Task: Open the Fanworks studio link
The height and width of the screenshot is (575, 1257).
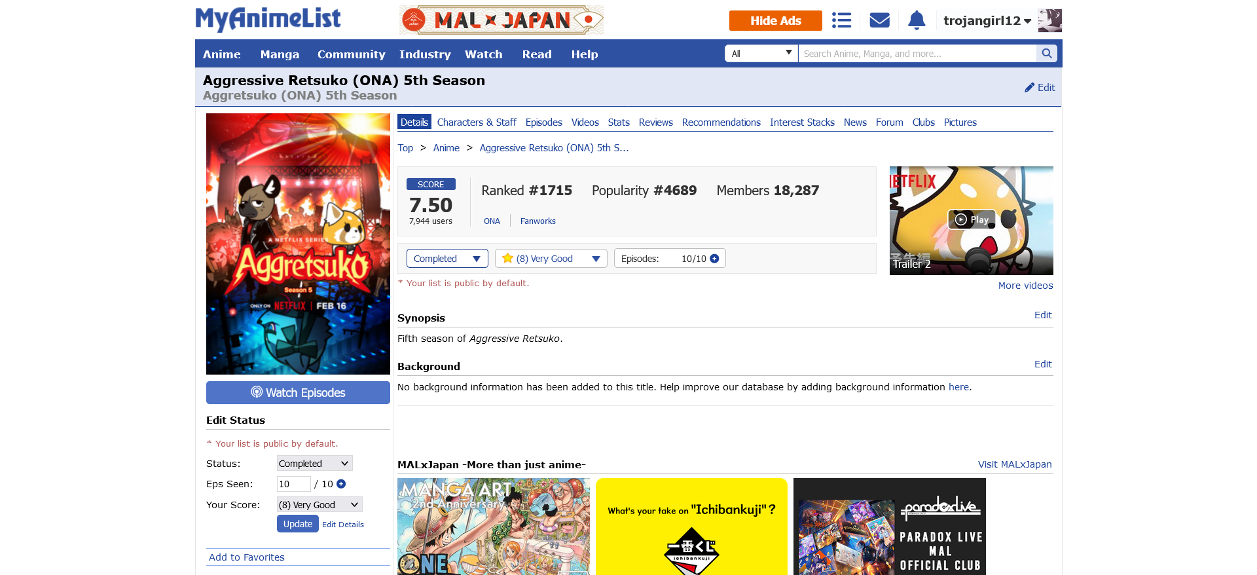Action: coord(537,221)
